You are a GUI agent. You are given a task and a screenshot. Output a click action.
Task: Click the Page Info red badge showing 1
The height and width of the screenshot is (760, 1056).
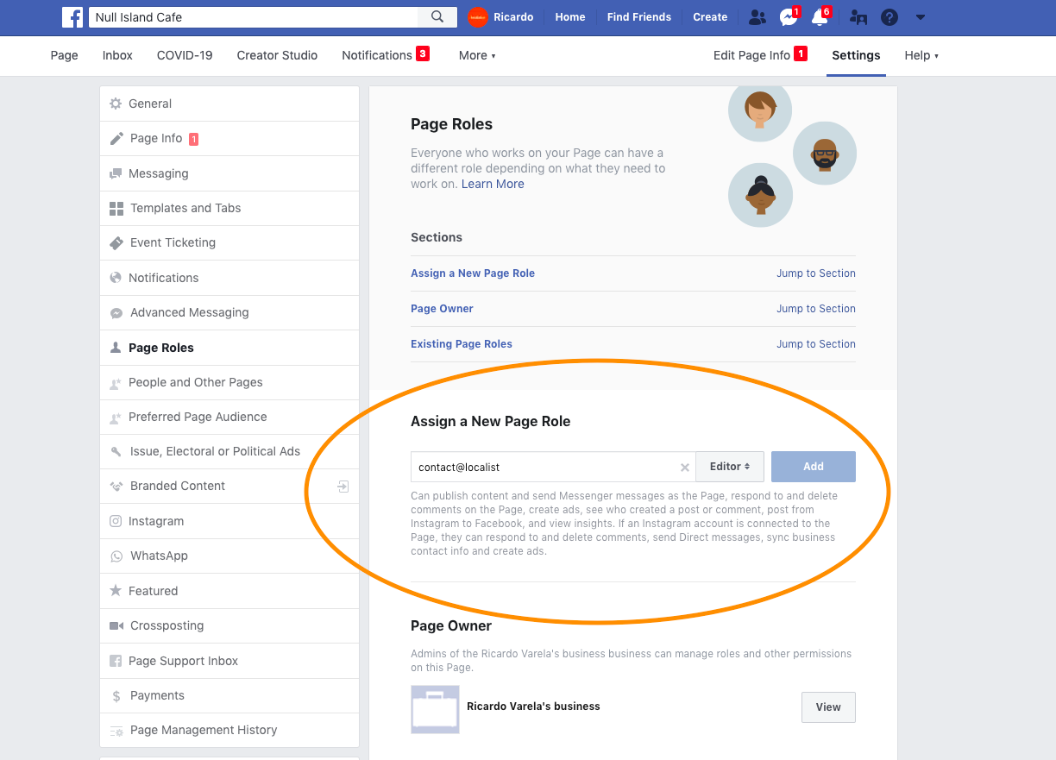click(194, 139)
